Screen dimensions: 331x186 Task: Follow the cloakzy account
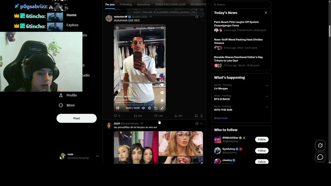pos(262,162)
